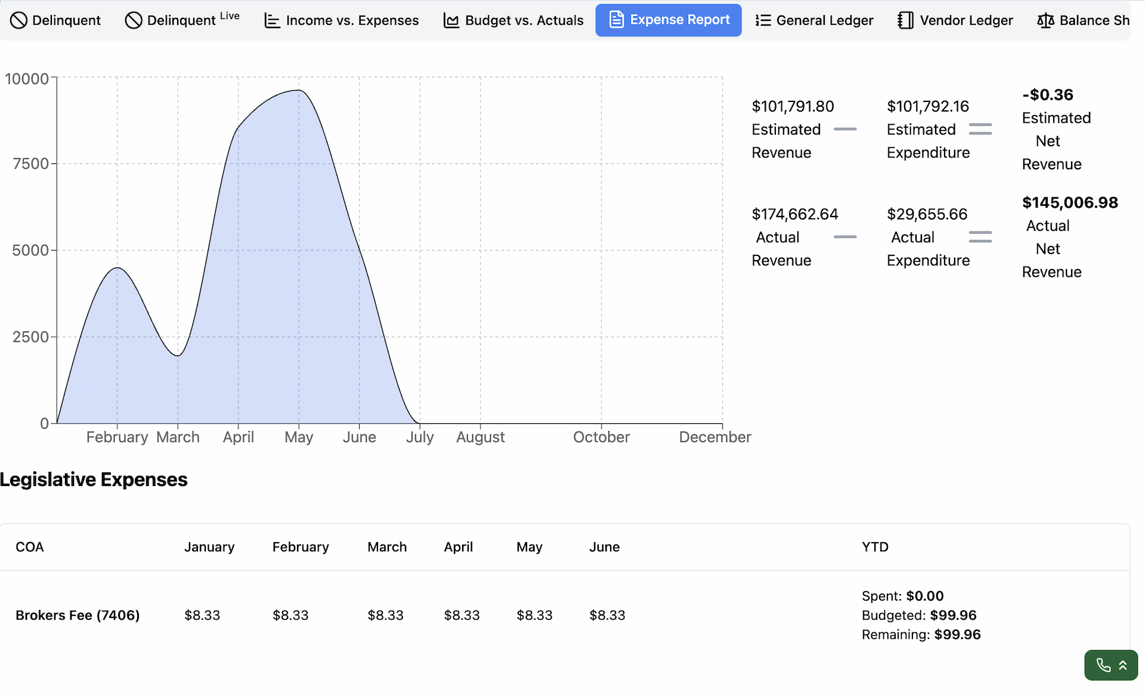The width and height of the screenshot is (1145, 696).
Task: Click the $101,792.16 Estimated Expenditure value
Action: [x=928, y=106]
